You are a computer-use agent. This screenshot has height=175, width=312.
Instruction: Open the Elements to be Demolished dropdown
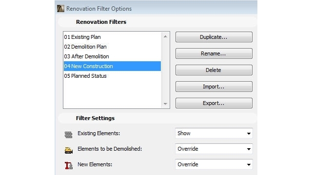coord(214,149)
